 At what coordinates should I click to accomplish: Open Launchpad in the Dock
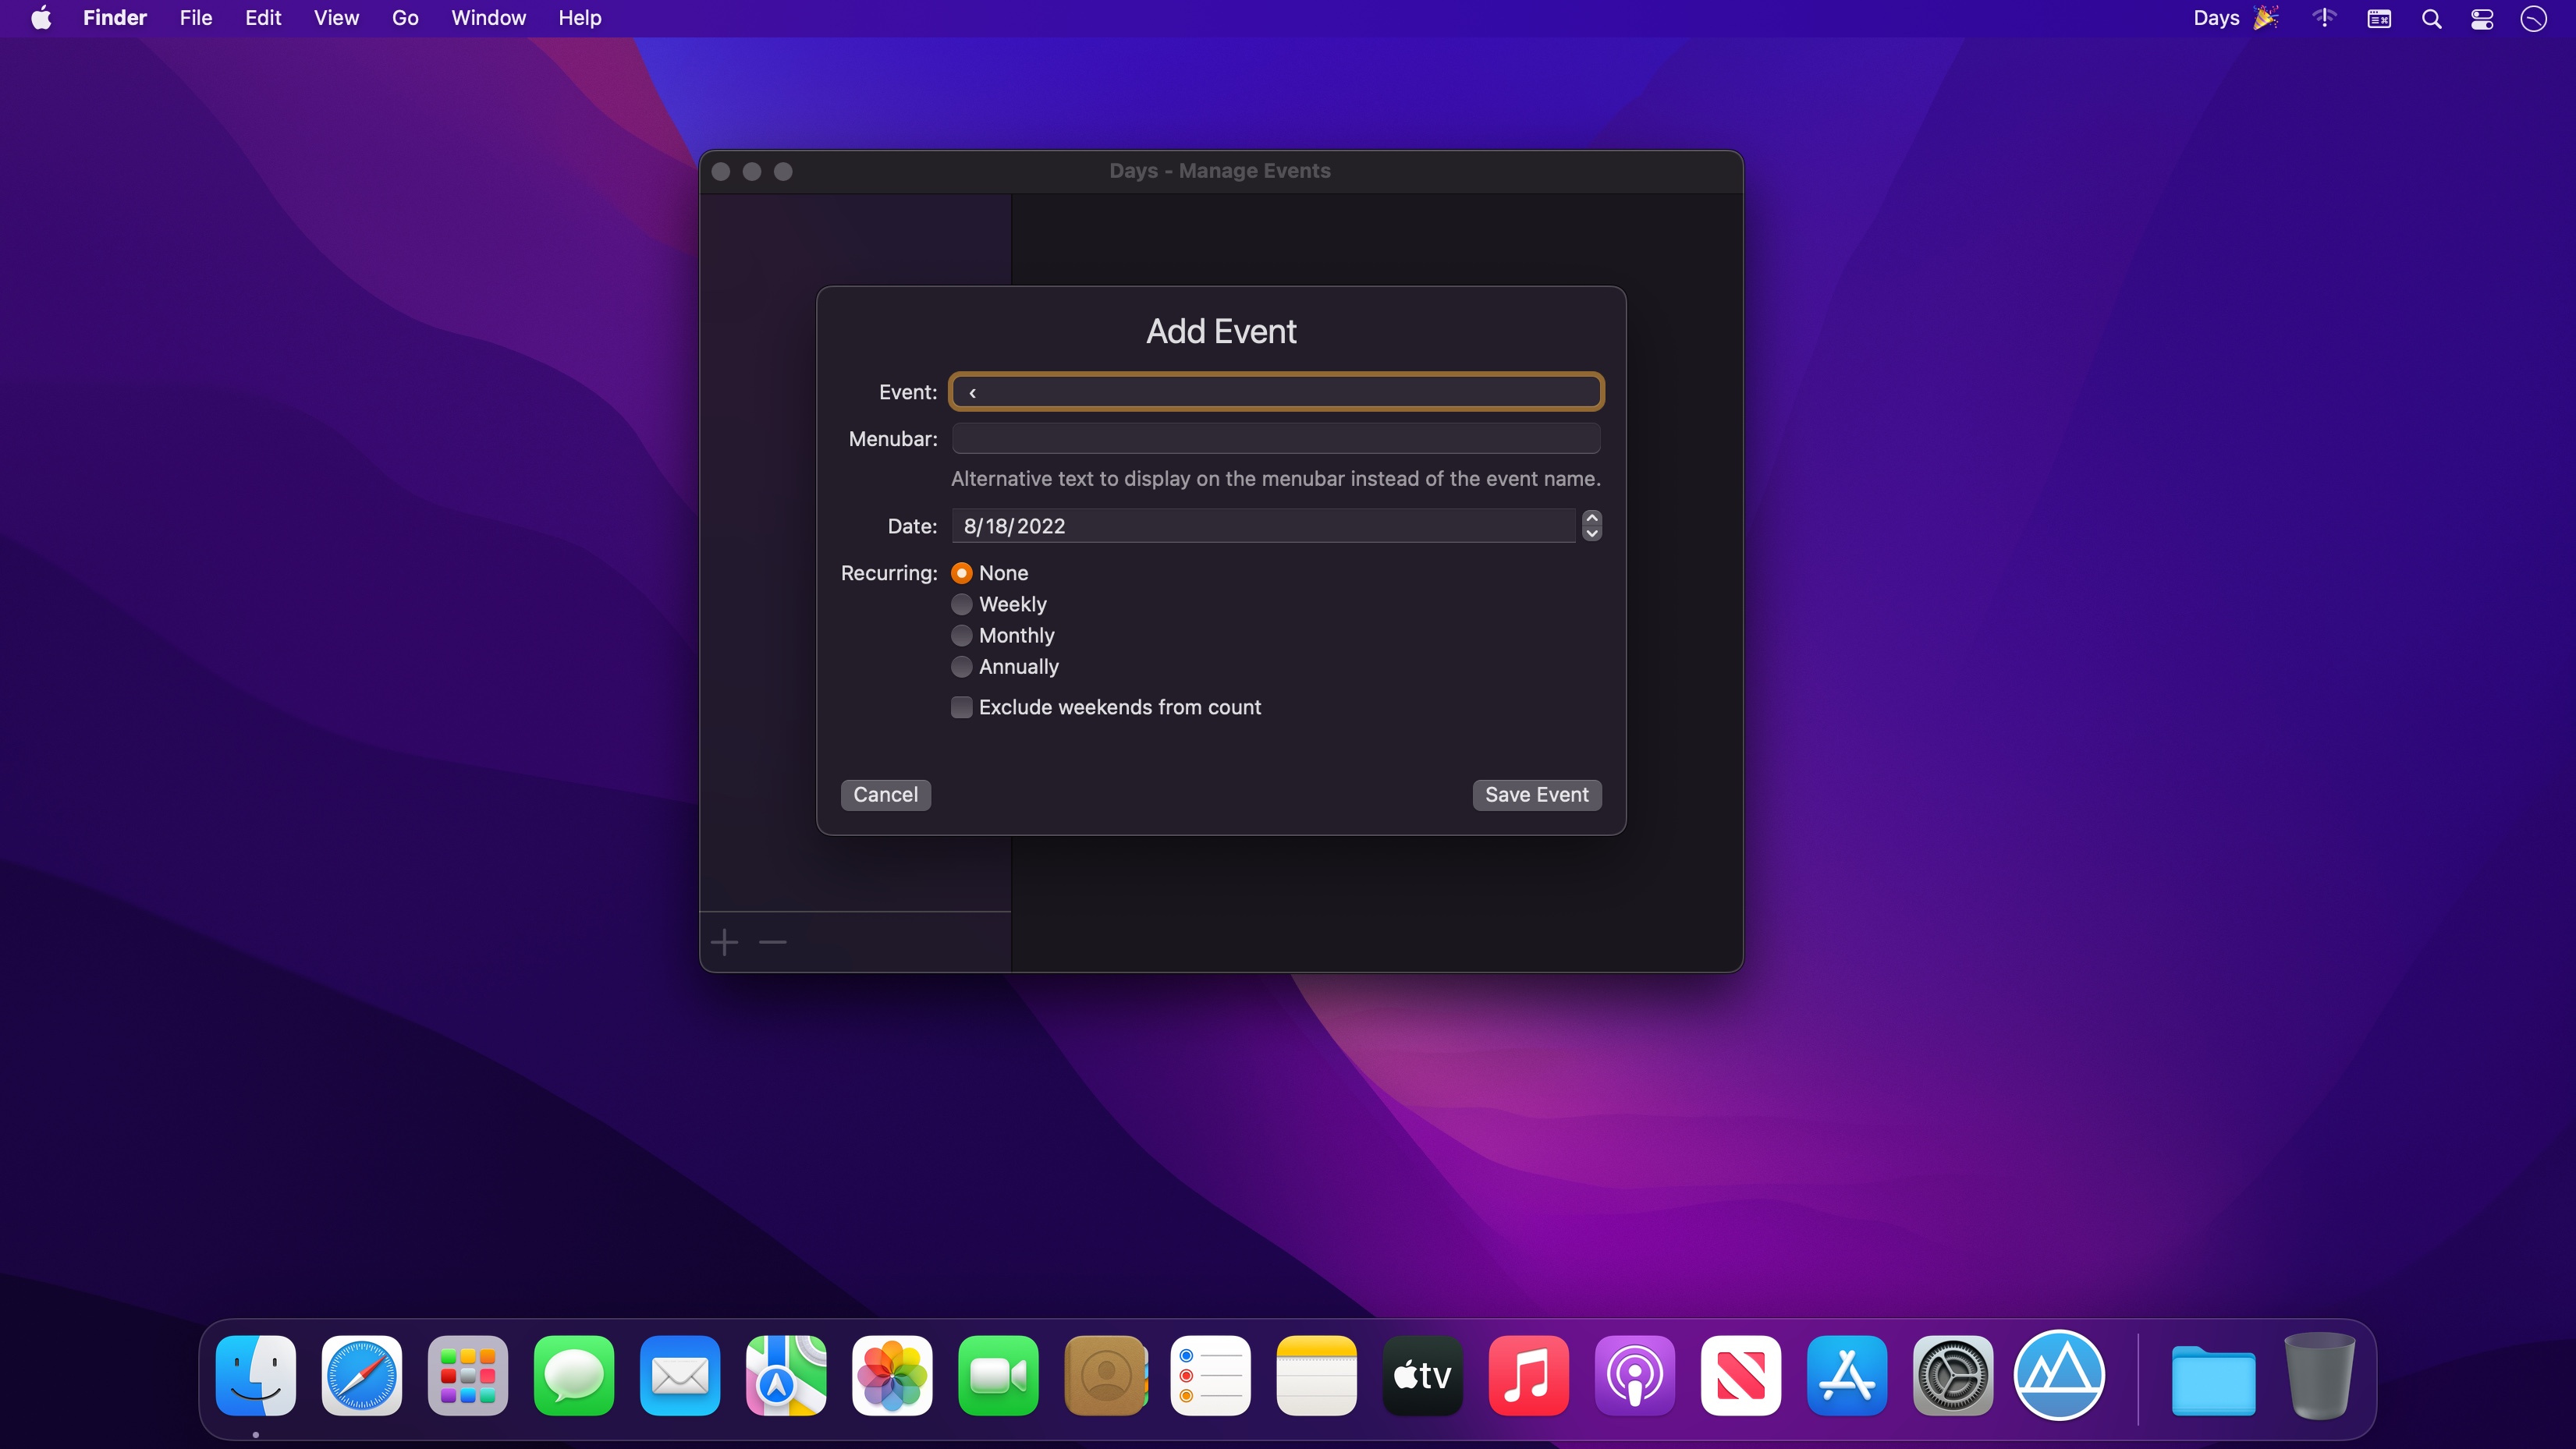(468, 1376)
